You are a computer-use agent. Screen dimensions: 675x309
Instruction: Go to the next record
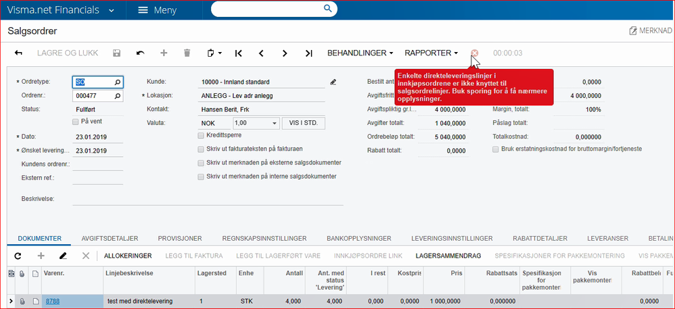[x=285, y=53]
